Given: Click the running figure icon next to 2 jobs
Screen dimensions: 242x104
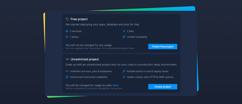Looking at the screenshot, I should [x=124, y=31].
